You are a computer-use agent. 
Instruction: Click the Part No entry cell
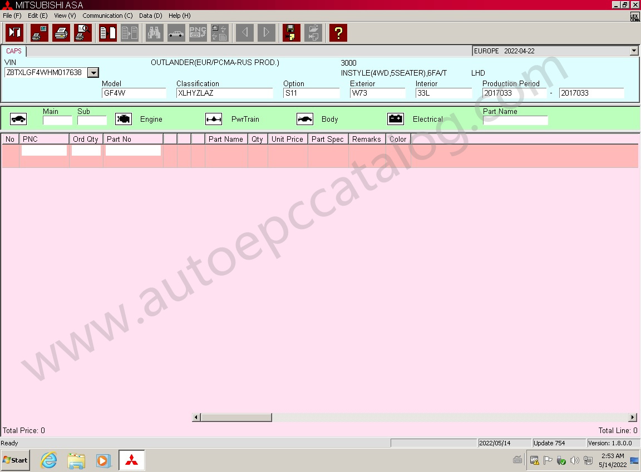(134, 151)
